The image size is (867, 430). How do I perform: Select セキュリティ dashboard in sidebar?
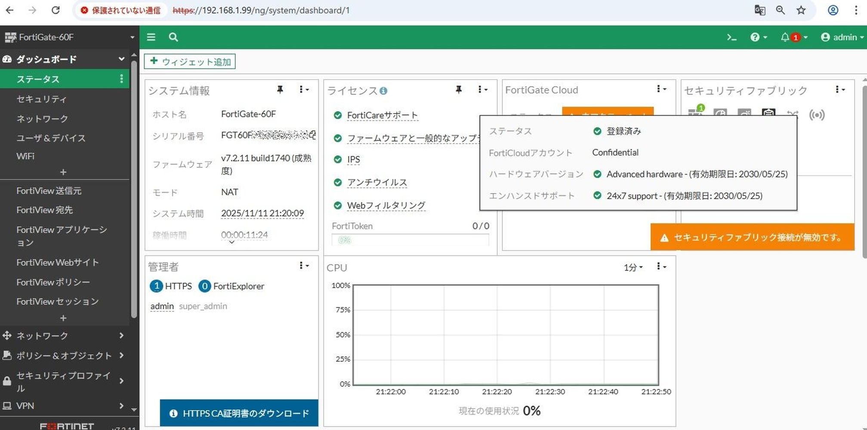click(41, 99)
